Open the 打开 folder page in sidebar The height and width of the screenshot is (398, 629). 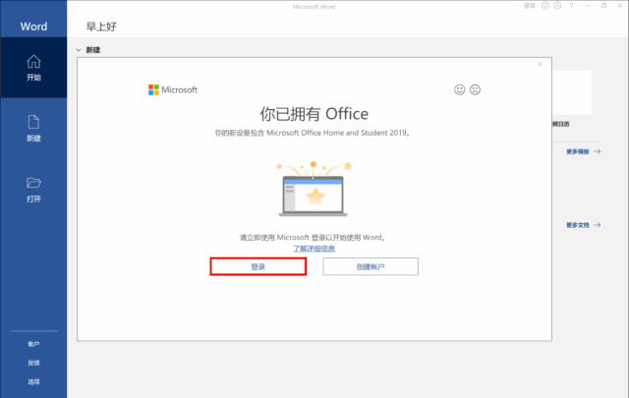point(33,190)
